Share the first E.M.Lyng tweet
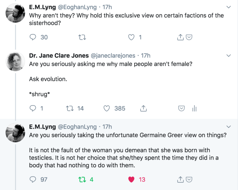This screenshot has width=238, height=190. click(180, 37)
